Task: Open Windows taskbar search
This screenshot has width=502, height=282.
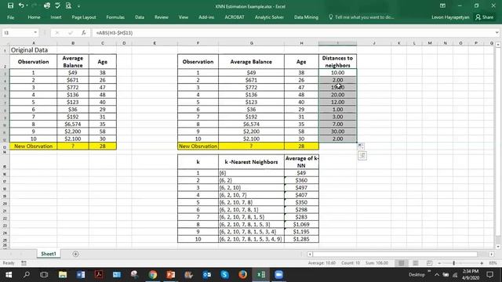Action: click(x=27, y=275)
